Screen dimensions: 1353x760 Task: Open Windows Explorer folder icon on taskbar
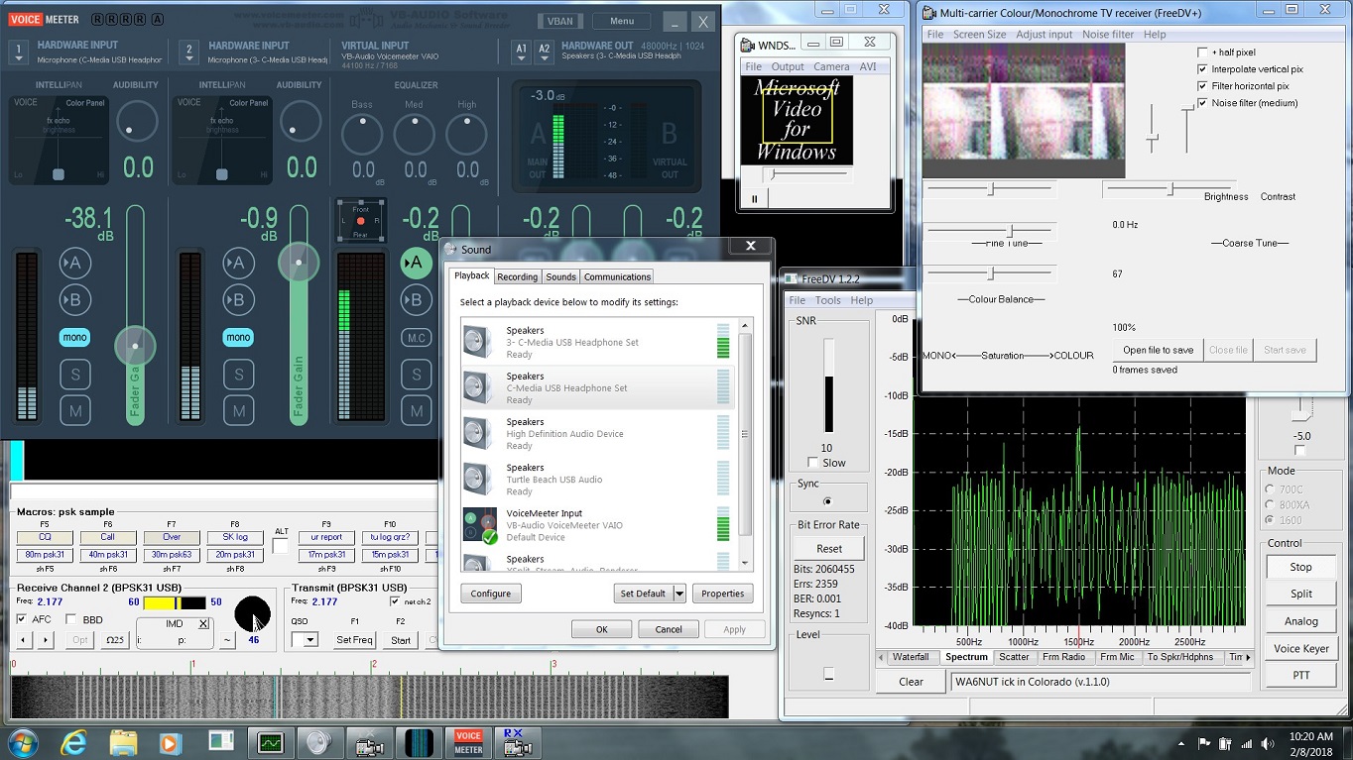click(123, 742)
